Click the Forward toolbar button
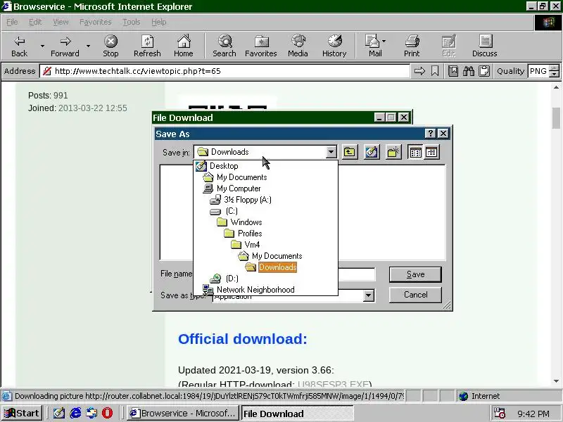The image size is (563, 422). [65, 46]
